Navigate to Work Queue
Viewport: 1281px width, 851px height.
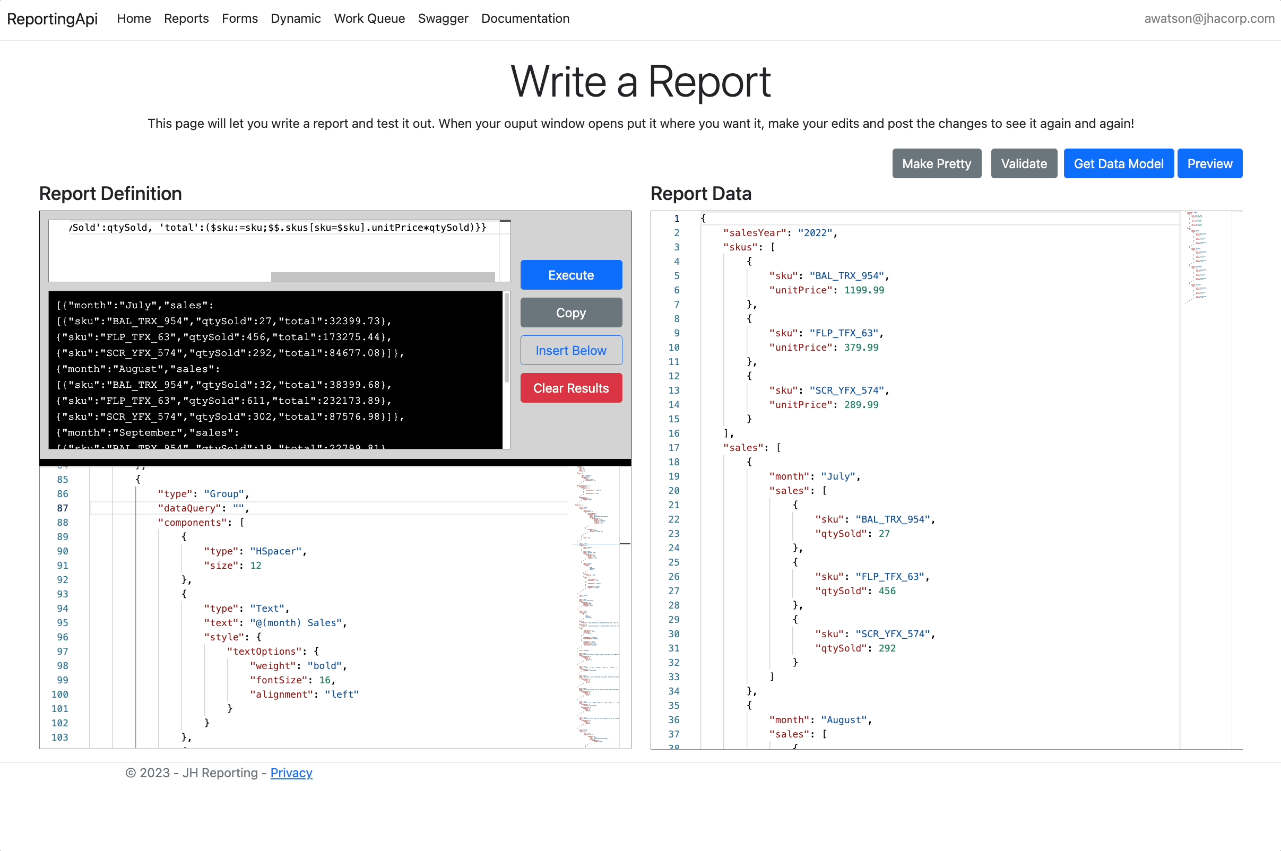[369, 19]
